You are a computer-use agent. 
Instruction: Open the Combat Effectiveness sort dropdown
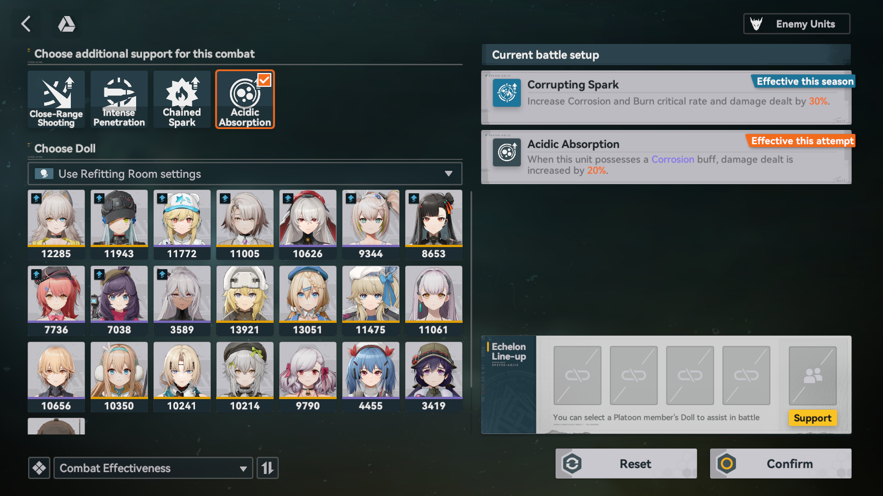coord(153,468)
